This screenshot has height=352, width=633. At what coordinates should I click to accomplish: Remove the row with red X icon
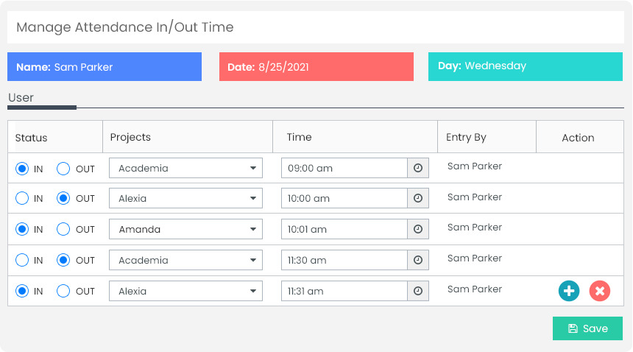[x=600, y=291]
